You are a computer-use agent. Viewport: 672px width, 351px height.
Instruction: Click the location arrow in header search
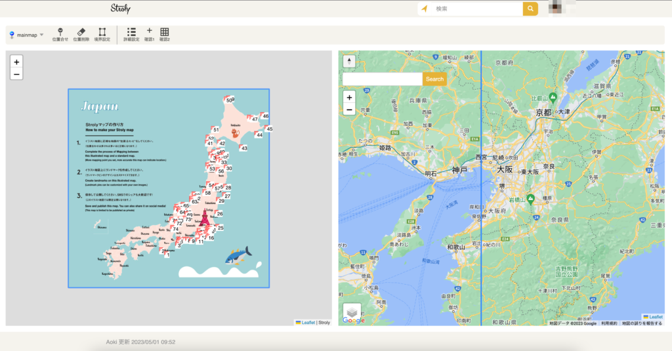pos(425,9)
